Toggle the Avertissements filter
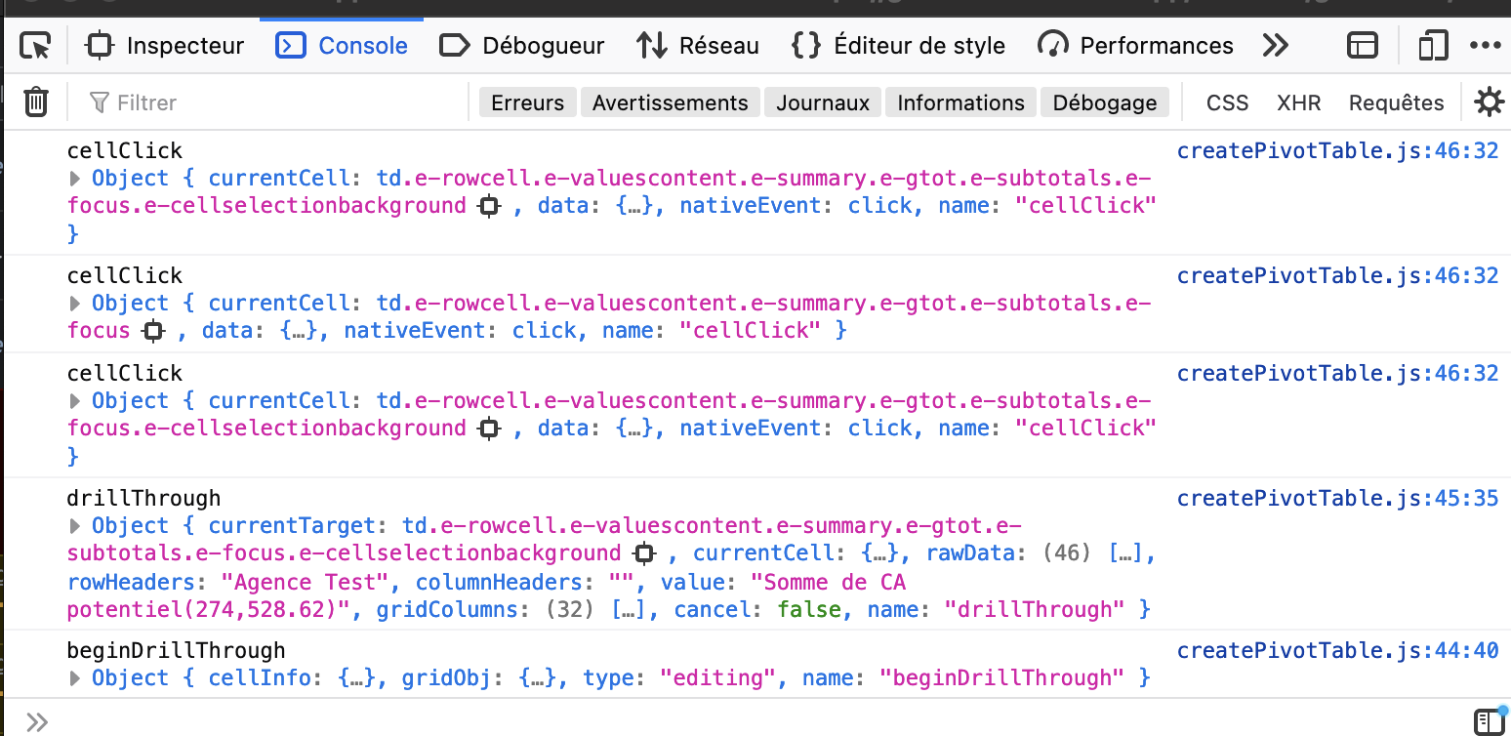This screenshot has height=736, width=1511. (670, 102)
